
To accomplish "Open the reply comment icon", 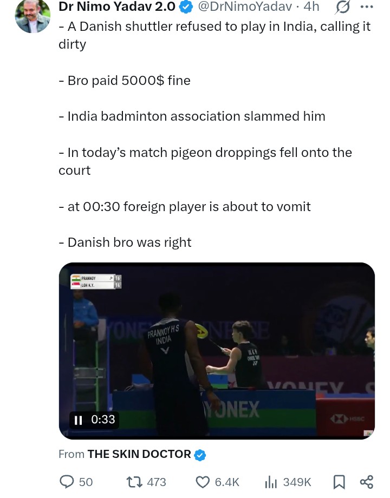I will tap(67, 482).
